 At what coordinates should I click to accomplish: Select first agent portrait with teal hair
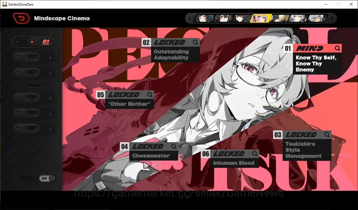click(x=204, y=18)
